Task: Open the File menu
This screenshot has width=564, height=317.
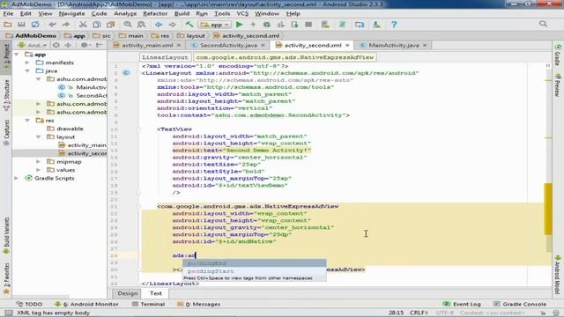Action: pos(8,14)
